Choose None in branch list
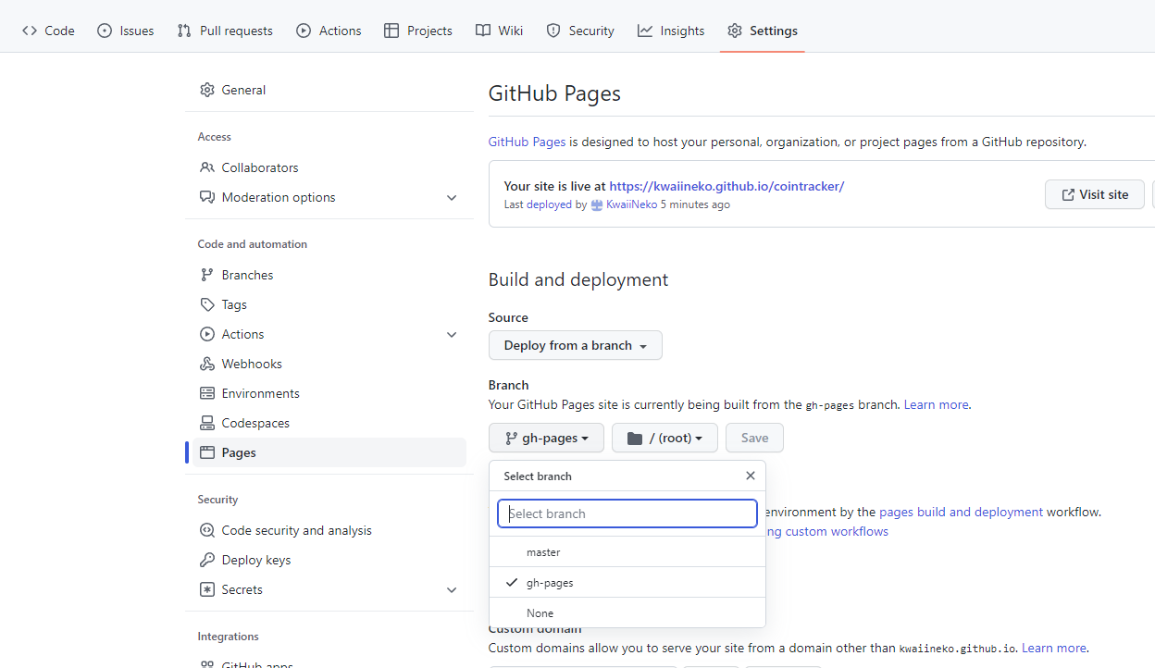This screenshot has height=668, width=1155. click(627, 612)
